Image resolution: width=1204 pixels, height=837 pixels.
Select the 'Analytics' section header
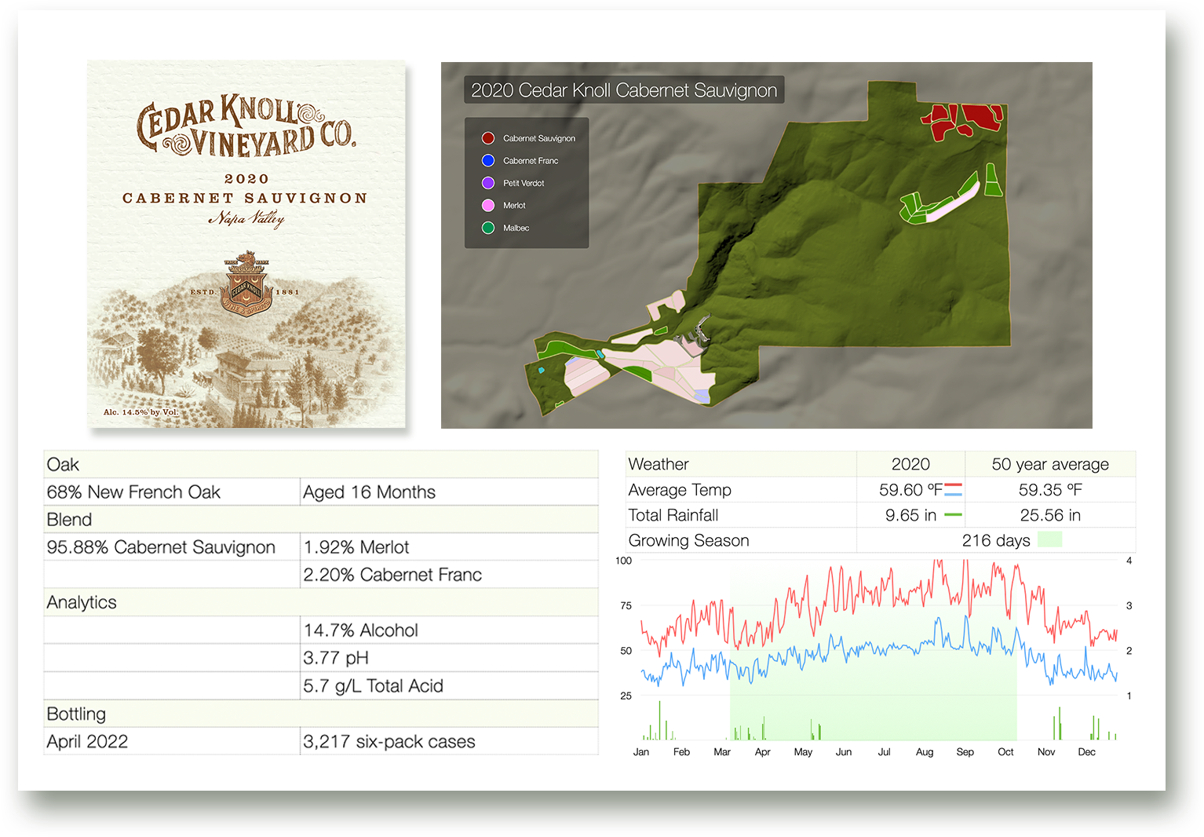pos(321,602)
